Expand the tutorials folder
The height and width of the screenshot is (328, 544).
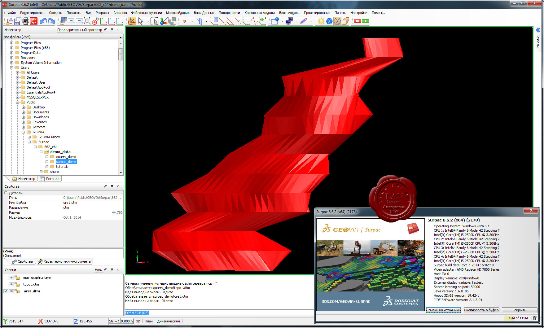click(x=47, y=167)
